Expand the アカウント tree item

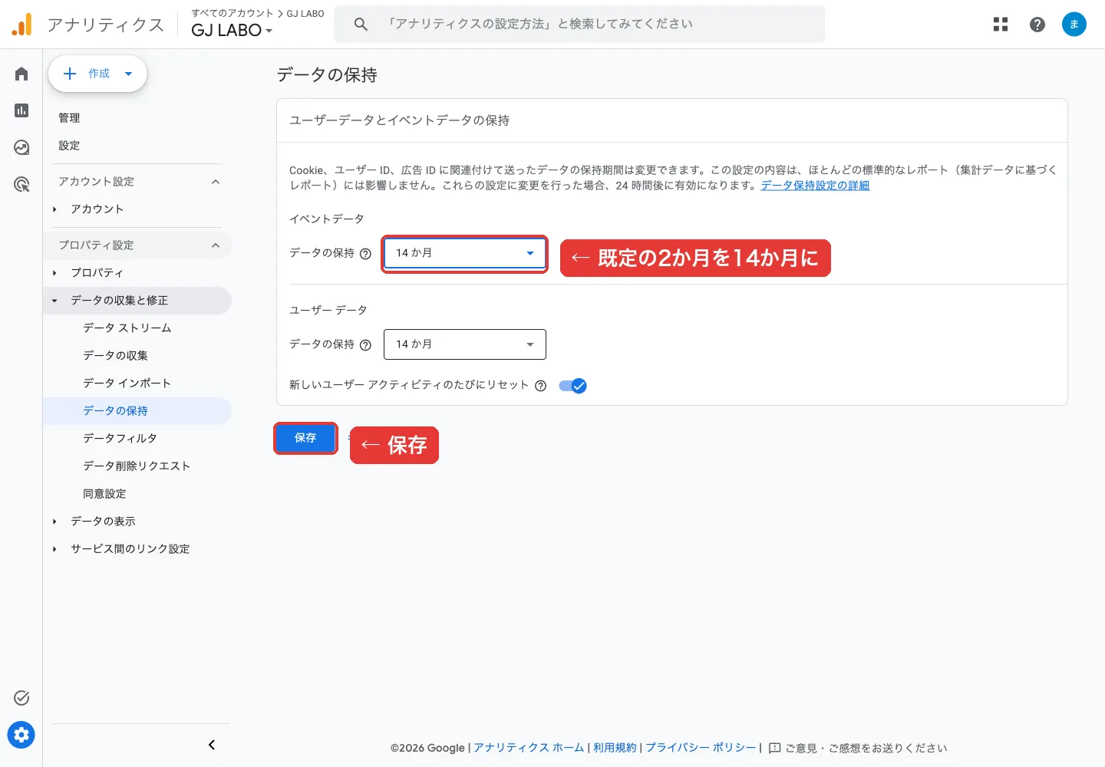(x=54, y=209)
